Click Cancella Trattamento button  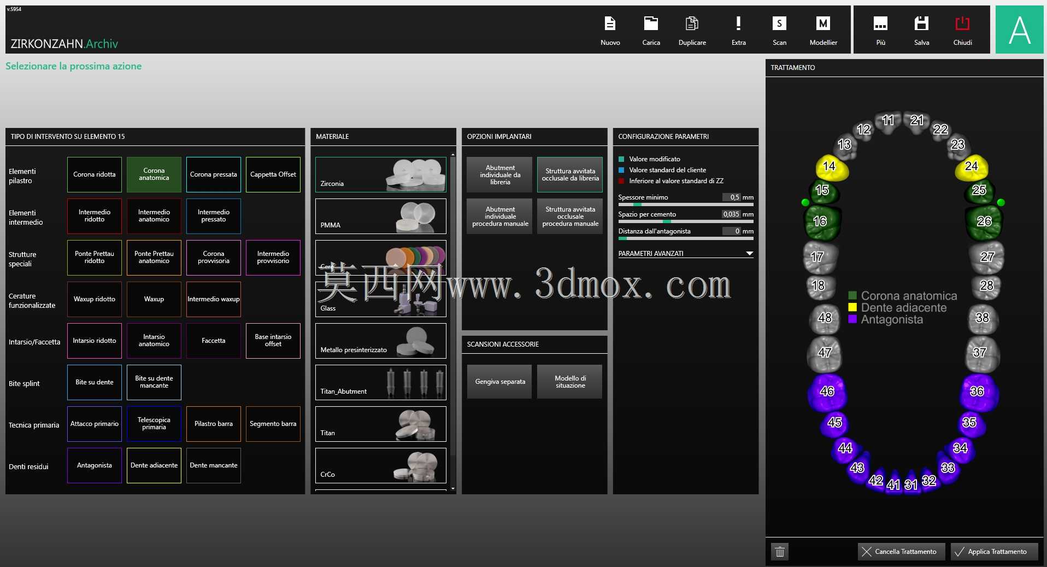[901, 552]
